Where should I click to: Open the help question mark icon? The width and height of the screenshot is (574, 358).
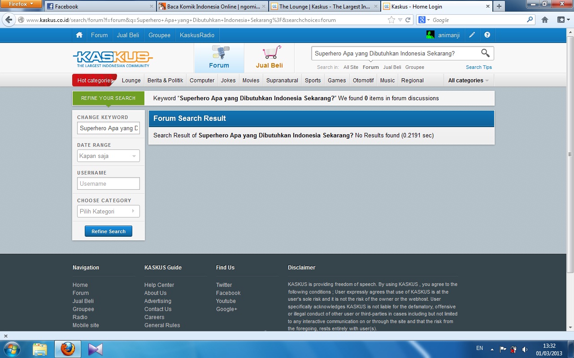click(487, 35)
